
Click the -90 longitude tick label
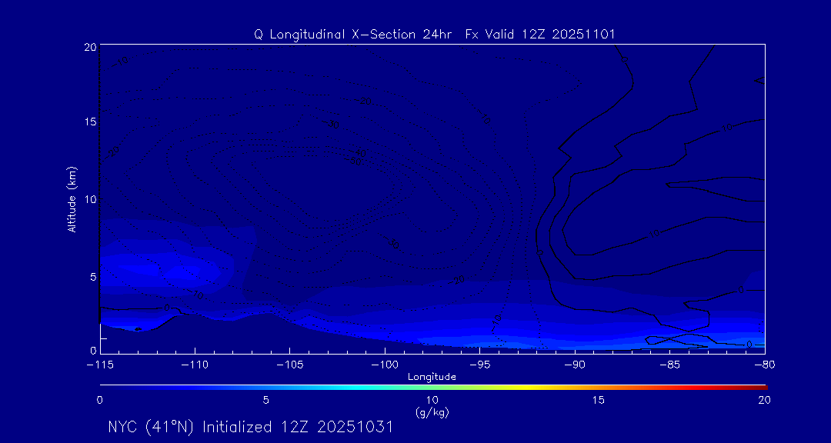pos(575,365)
